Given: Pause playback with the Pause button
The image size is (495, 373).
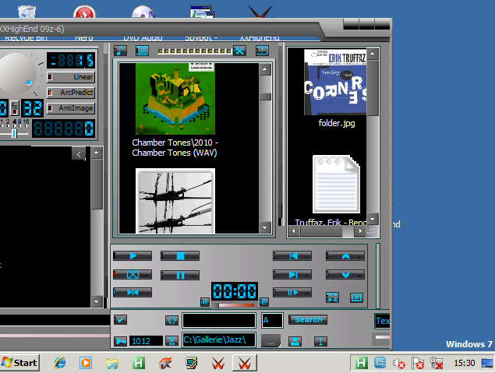Looking at the screenshot, I should [180, 275].
